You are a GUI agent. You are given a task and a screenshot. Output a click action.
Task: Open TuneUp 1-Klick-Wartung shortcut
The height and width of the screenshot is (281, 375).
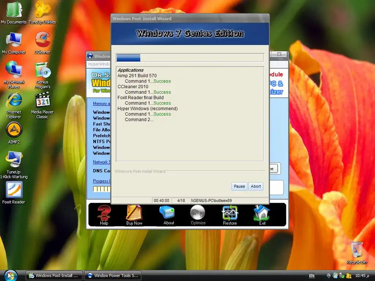pyautogui.click(x=14, y=165)
